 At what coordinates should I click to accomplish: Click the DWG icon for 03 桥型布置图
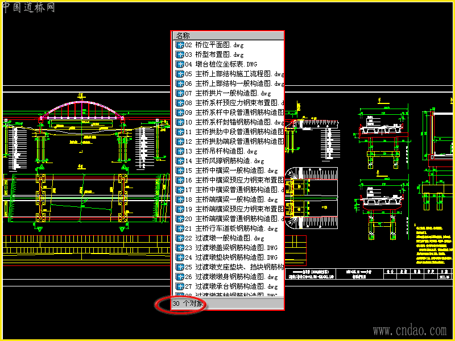click(180, 55)
